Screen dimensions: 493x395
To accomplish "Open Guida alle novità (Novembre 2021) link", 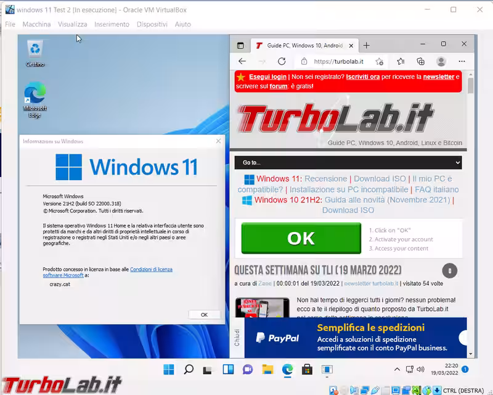I will pyautogui.click(x=388, y=200).
